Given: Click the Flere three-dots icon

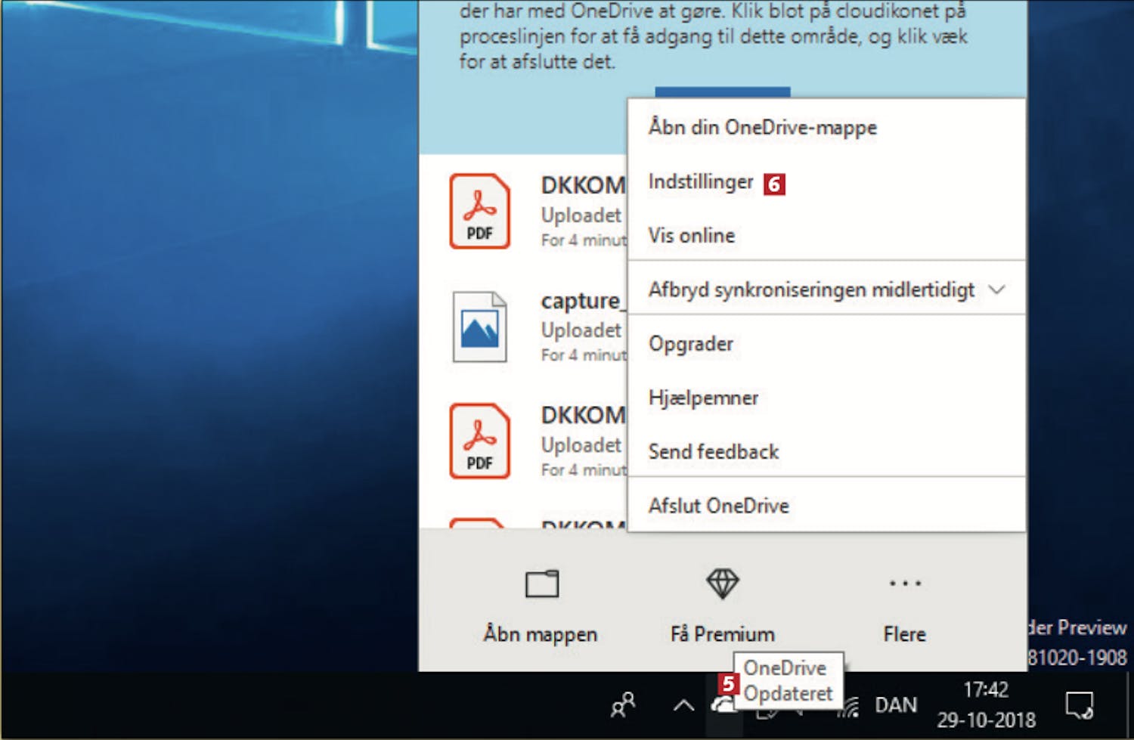Looking at the screenshot, I should pos(905,583).
